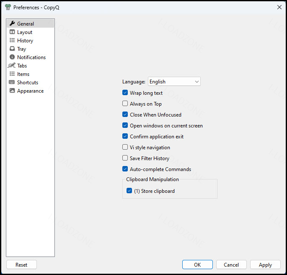Image resolution: width=287 pixels, height=275 pixels.
Task: Toggle Auto-complete Commands checkbox
Action: tap(125, 169)
